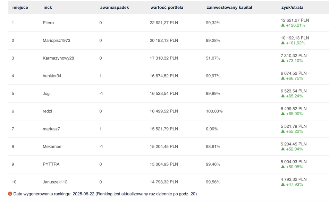Open Mariopisz1973 nick entry
329x202 pixels.
coord(57,41)
